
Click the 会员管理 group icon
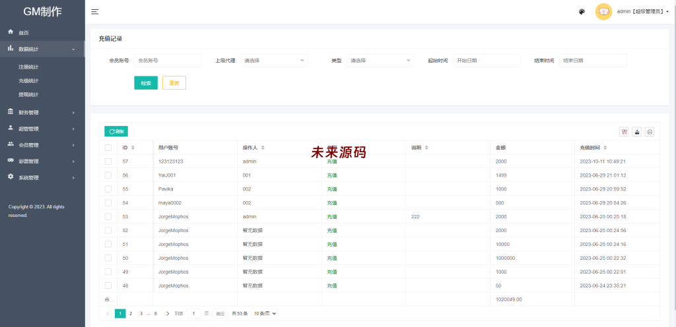(x=11, y=144)
